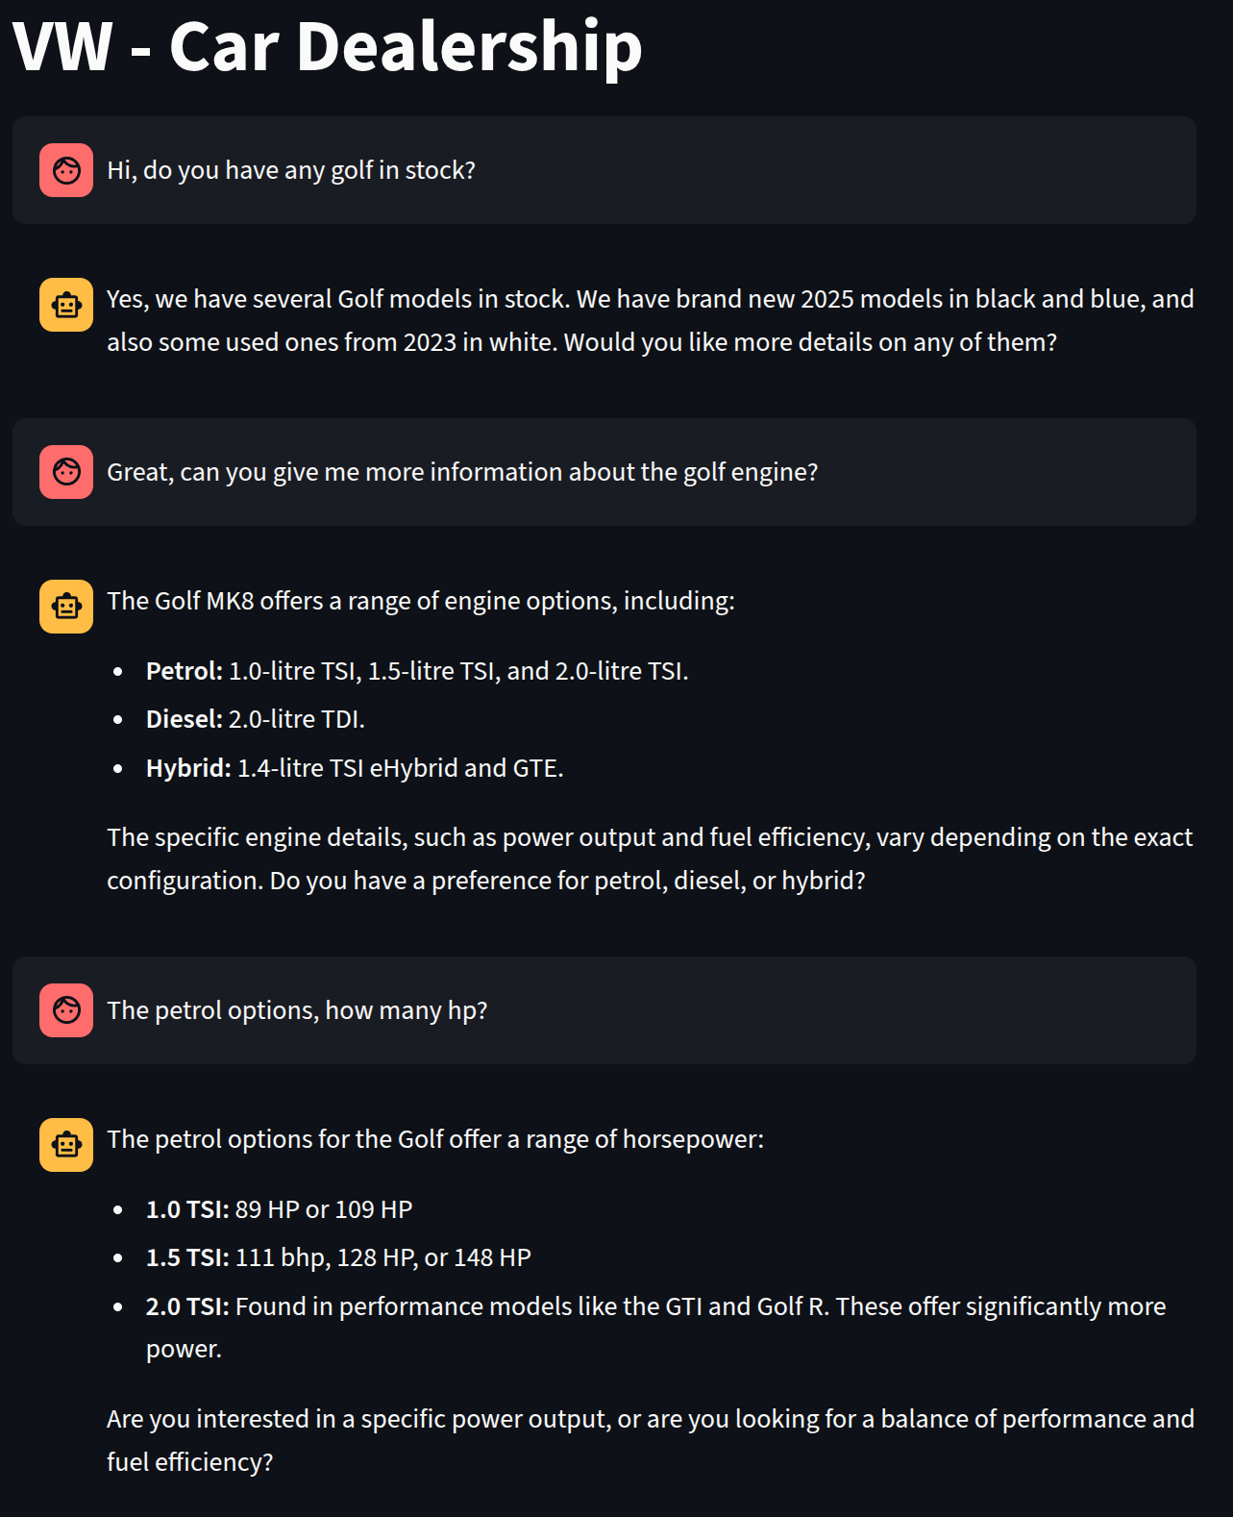Screen dimensions: 1233x1517
Task: Click the message 'Hi, do you have any golf in stock?'
Action: tap(291, 170)
